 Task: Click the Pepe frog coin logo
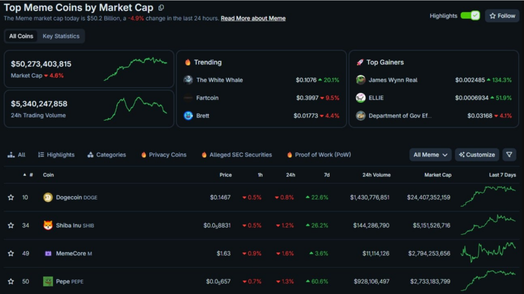(x=48, y=282)
